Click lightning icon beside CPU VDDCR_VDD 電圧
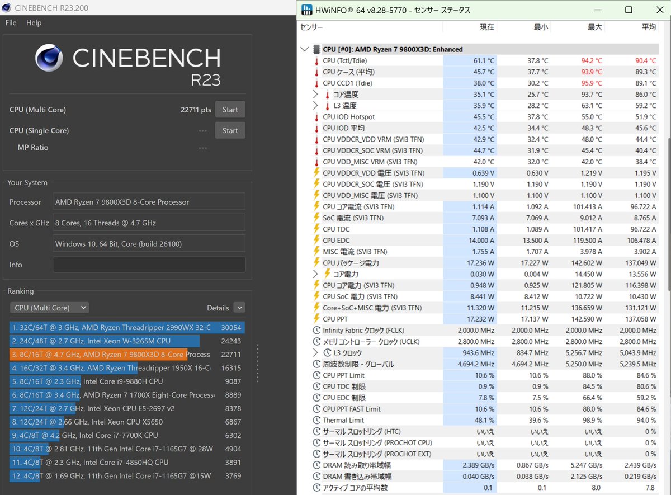The height and width of the screenshot is (495, 671). click(x=316, y=173)
